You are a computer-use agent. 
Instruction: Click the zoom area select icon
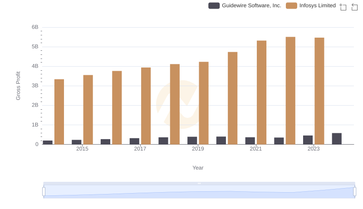(x=343, y=7)
